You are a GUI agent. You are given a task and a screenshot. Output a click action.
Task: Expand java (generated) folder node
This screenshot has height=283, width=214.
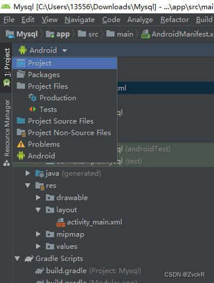pos(28,173)
